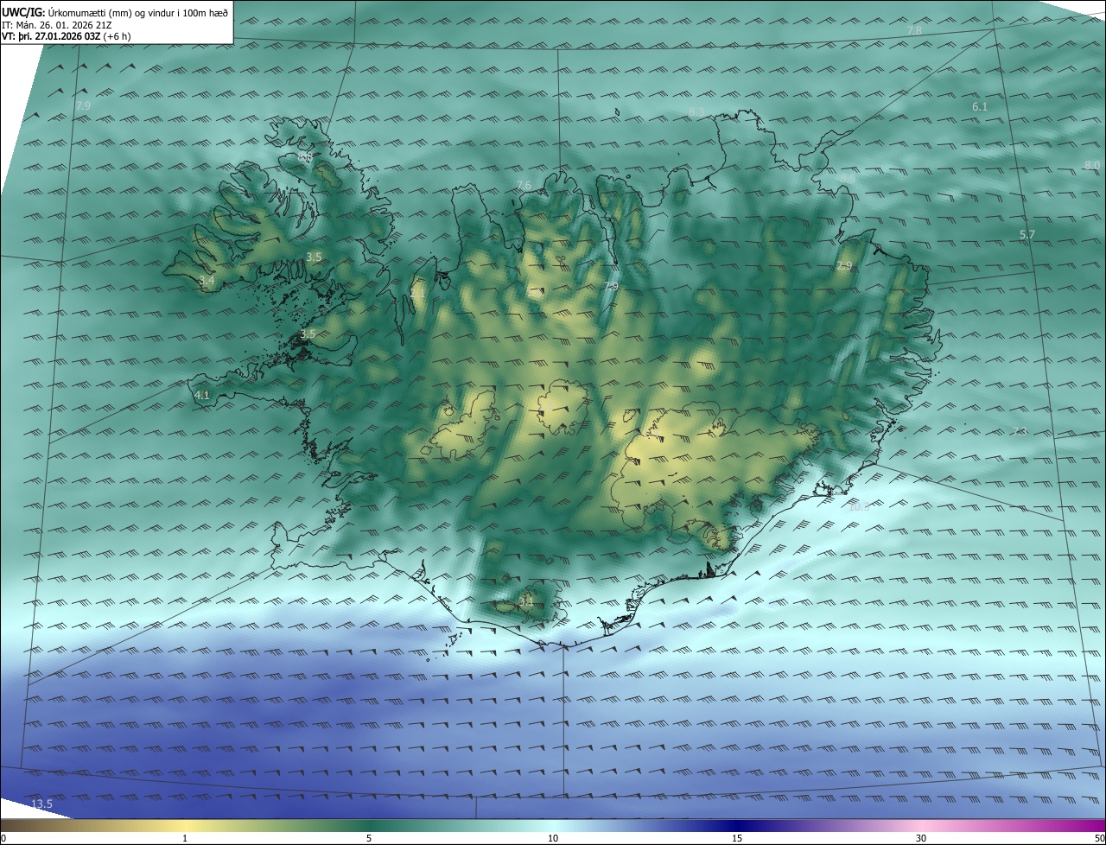The height and width of the screenshot is (845, 1106).
Task: Click the 10.3 value label
Action: [x=859, y=507]
